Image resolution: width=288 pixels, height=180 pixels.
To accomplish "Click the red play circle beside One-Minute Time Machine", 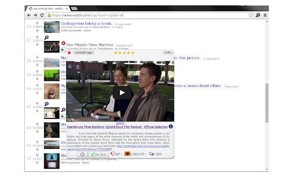I will point(63,43).
